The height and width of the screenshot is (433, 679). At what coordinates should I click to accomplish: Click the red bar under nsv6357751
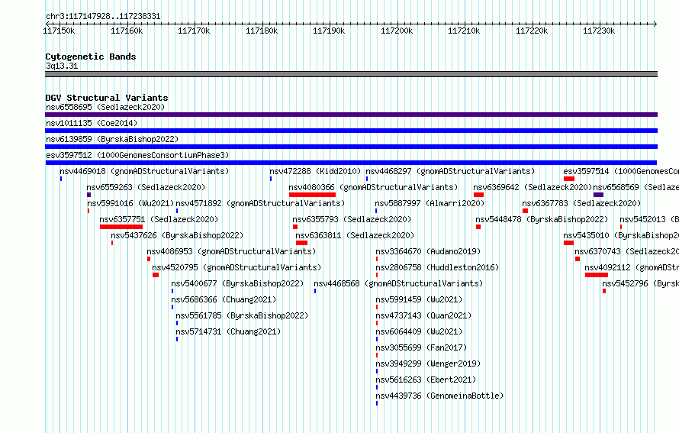pos(121,227)
